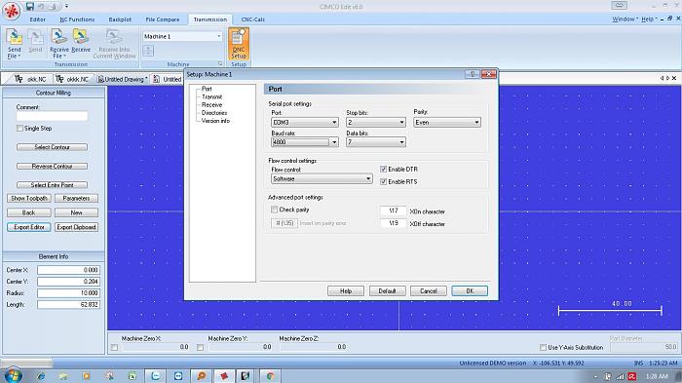Screen dimensions: 682x383
Task: Open the Window menu dropdown
Action: click(x=625, y=19)
